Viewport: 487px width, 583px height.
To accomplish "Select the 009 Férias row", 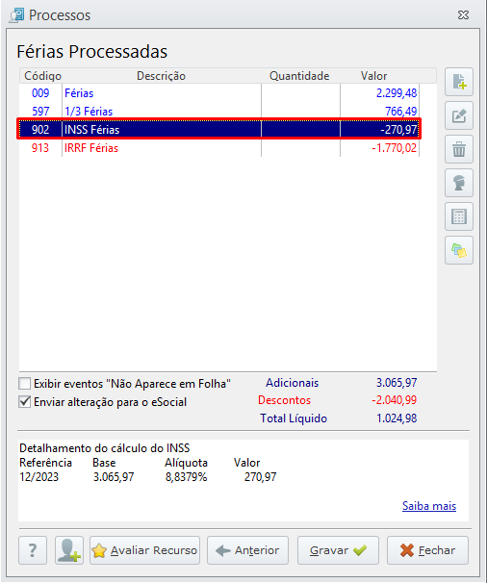I will point(219,93).
